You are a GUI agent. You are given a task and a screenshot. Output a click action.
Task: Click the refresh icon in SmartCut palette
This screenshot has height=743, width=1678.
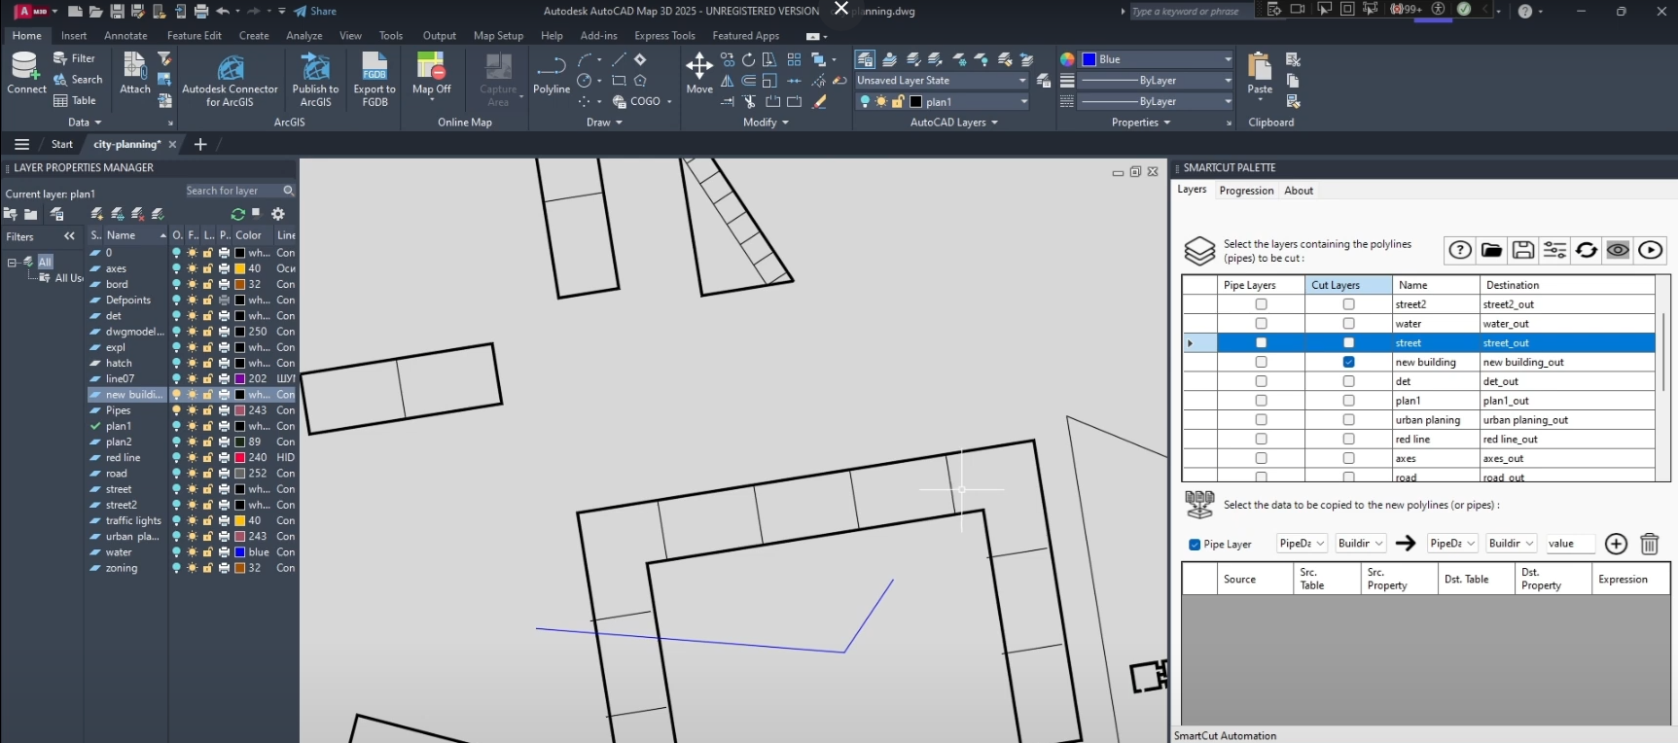pyautogui.click(x=1587, y=250)
